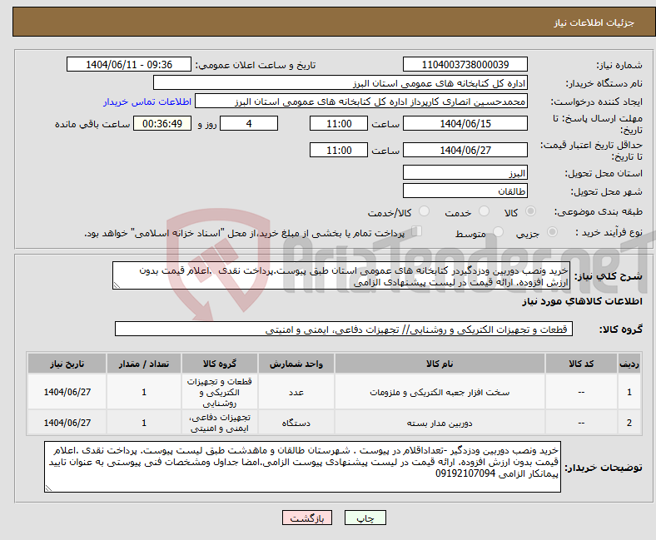
Task: Click the «شماره نیاز» number field
Action: coord(465,65)
